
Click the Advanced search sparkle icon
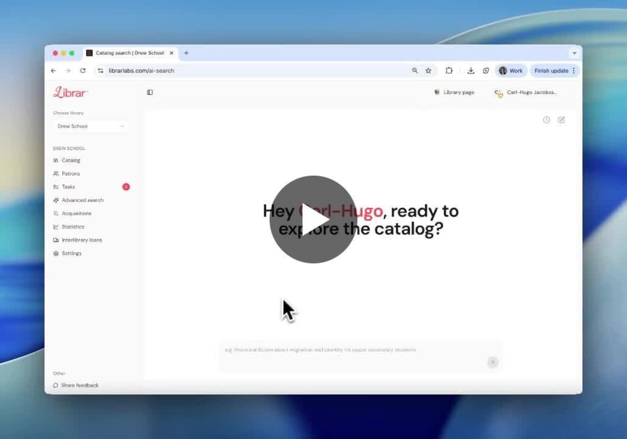click(56, 200)
